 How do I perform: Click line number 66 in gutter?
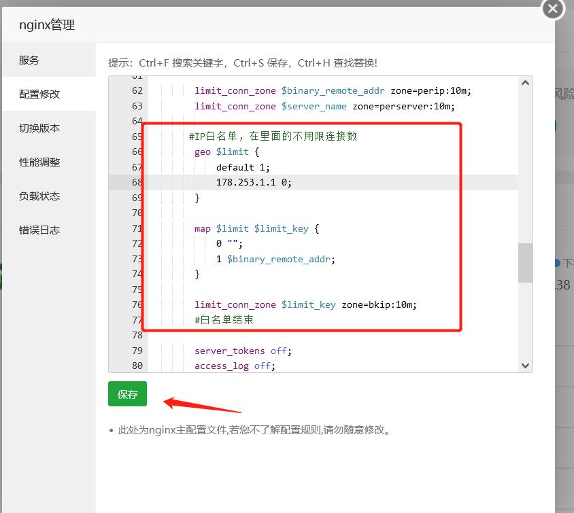pyautogui.click(x=137, y=152)
